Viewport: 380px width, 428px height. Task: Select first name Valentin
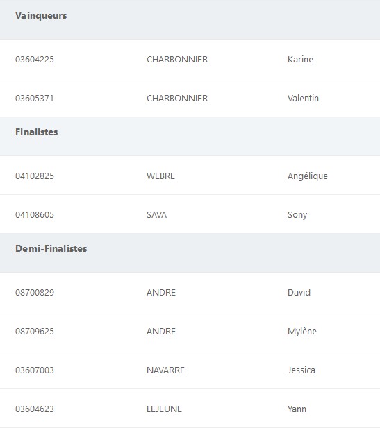click(303, 98)
